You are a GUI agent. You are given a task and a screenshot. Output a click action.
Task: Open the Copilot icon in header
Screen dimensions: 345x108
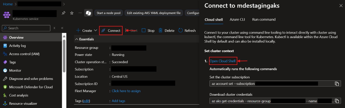pyautogui.click(x=88, y=13)
